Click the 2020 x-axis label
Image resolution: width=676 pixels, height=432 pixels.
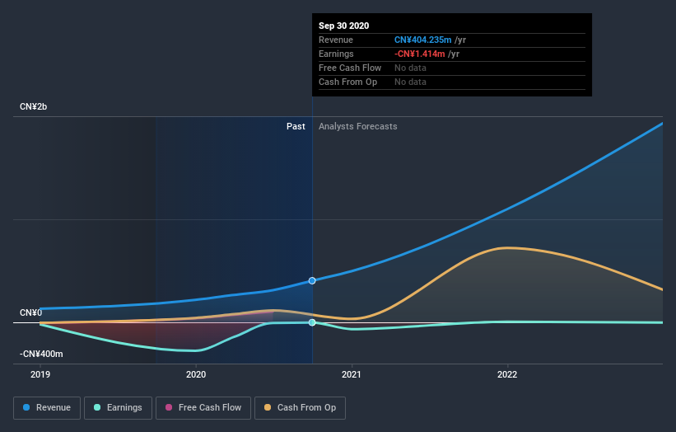(196, 374)
